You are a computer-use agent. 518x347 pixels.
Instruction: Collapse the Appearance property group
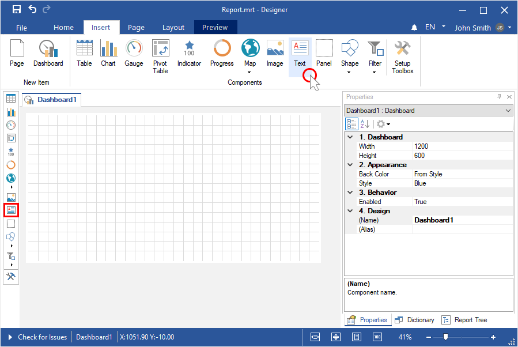350,165
